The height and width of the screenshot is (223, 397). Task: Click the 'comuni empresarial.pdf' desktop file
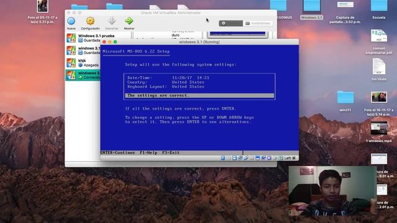[x=379, y=42]
